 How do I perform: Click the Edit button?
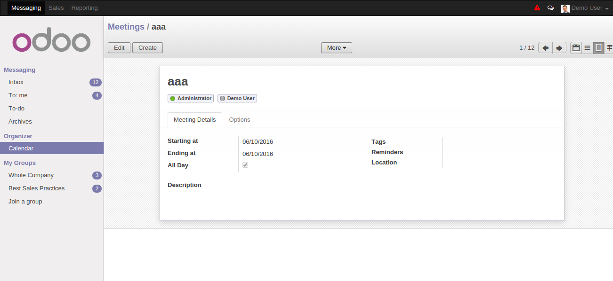click(x=119, y=48)
